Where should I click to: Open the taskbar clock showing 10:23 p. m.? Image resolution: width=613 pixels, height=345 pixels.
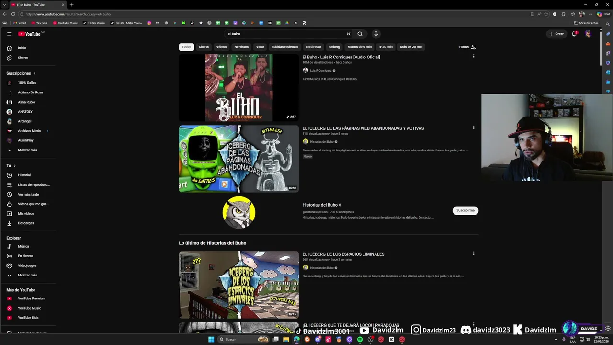click(600, 339)
